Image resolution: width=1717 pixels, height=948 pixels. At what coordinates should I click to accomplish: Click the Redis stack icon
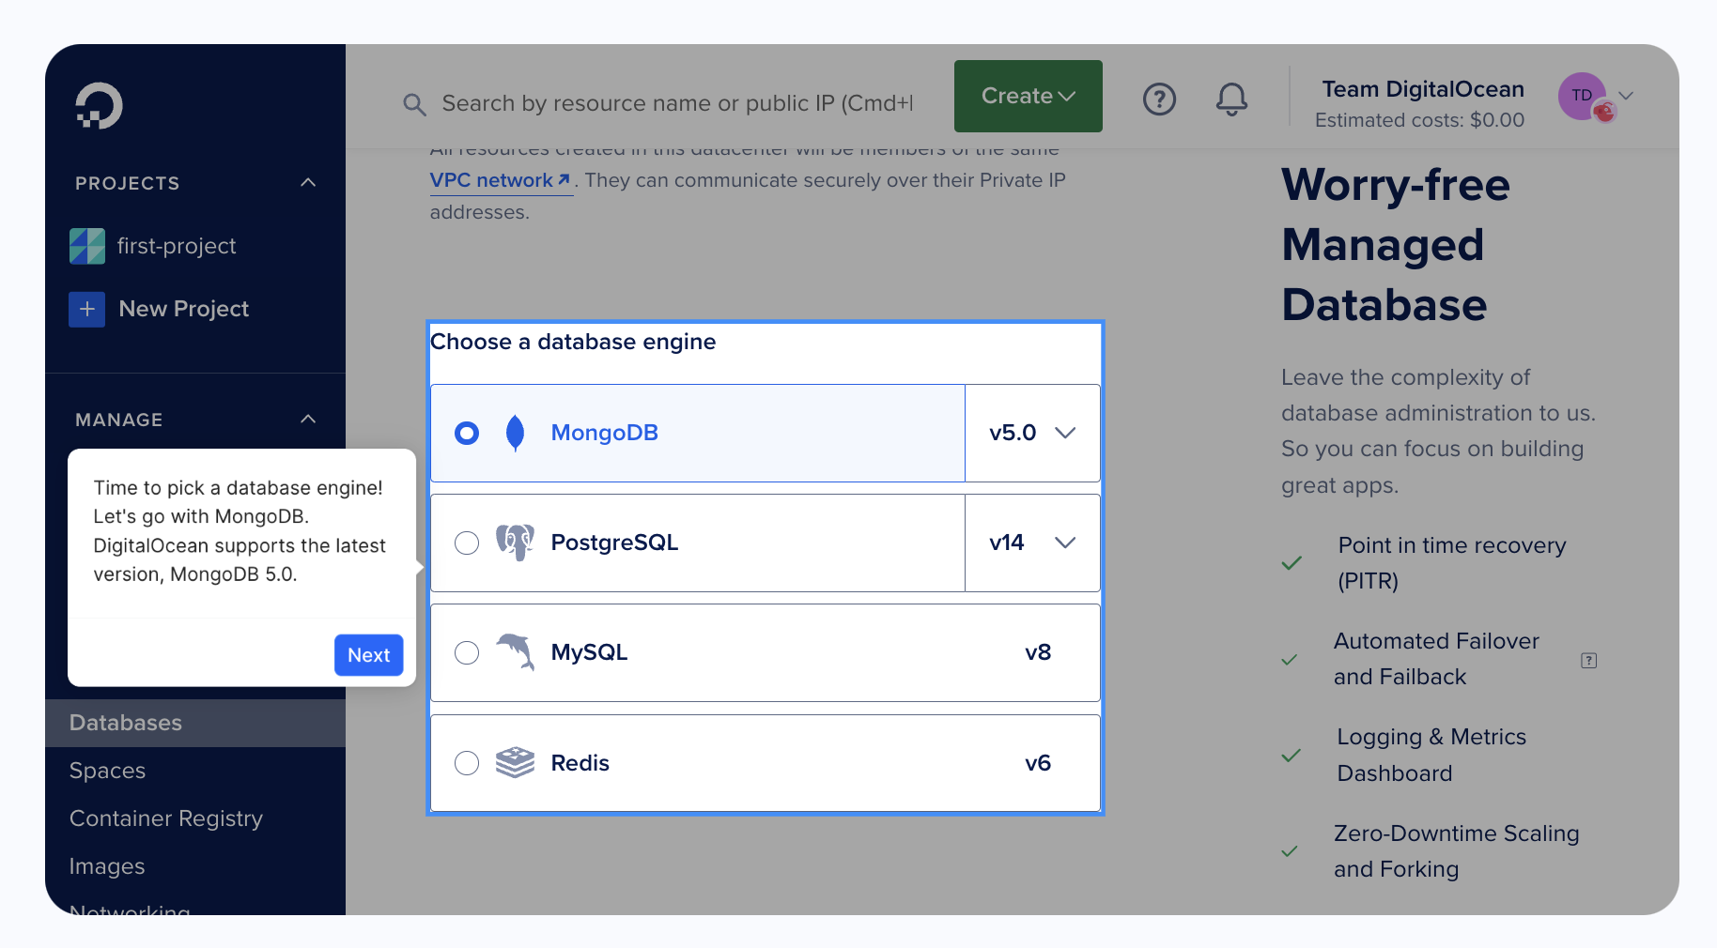click(515, 762)
